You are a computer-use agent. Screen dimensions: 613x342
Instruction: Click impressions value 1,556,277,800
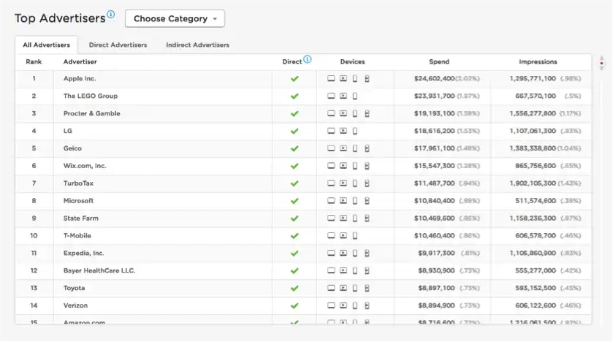click(x=533, y=113)
